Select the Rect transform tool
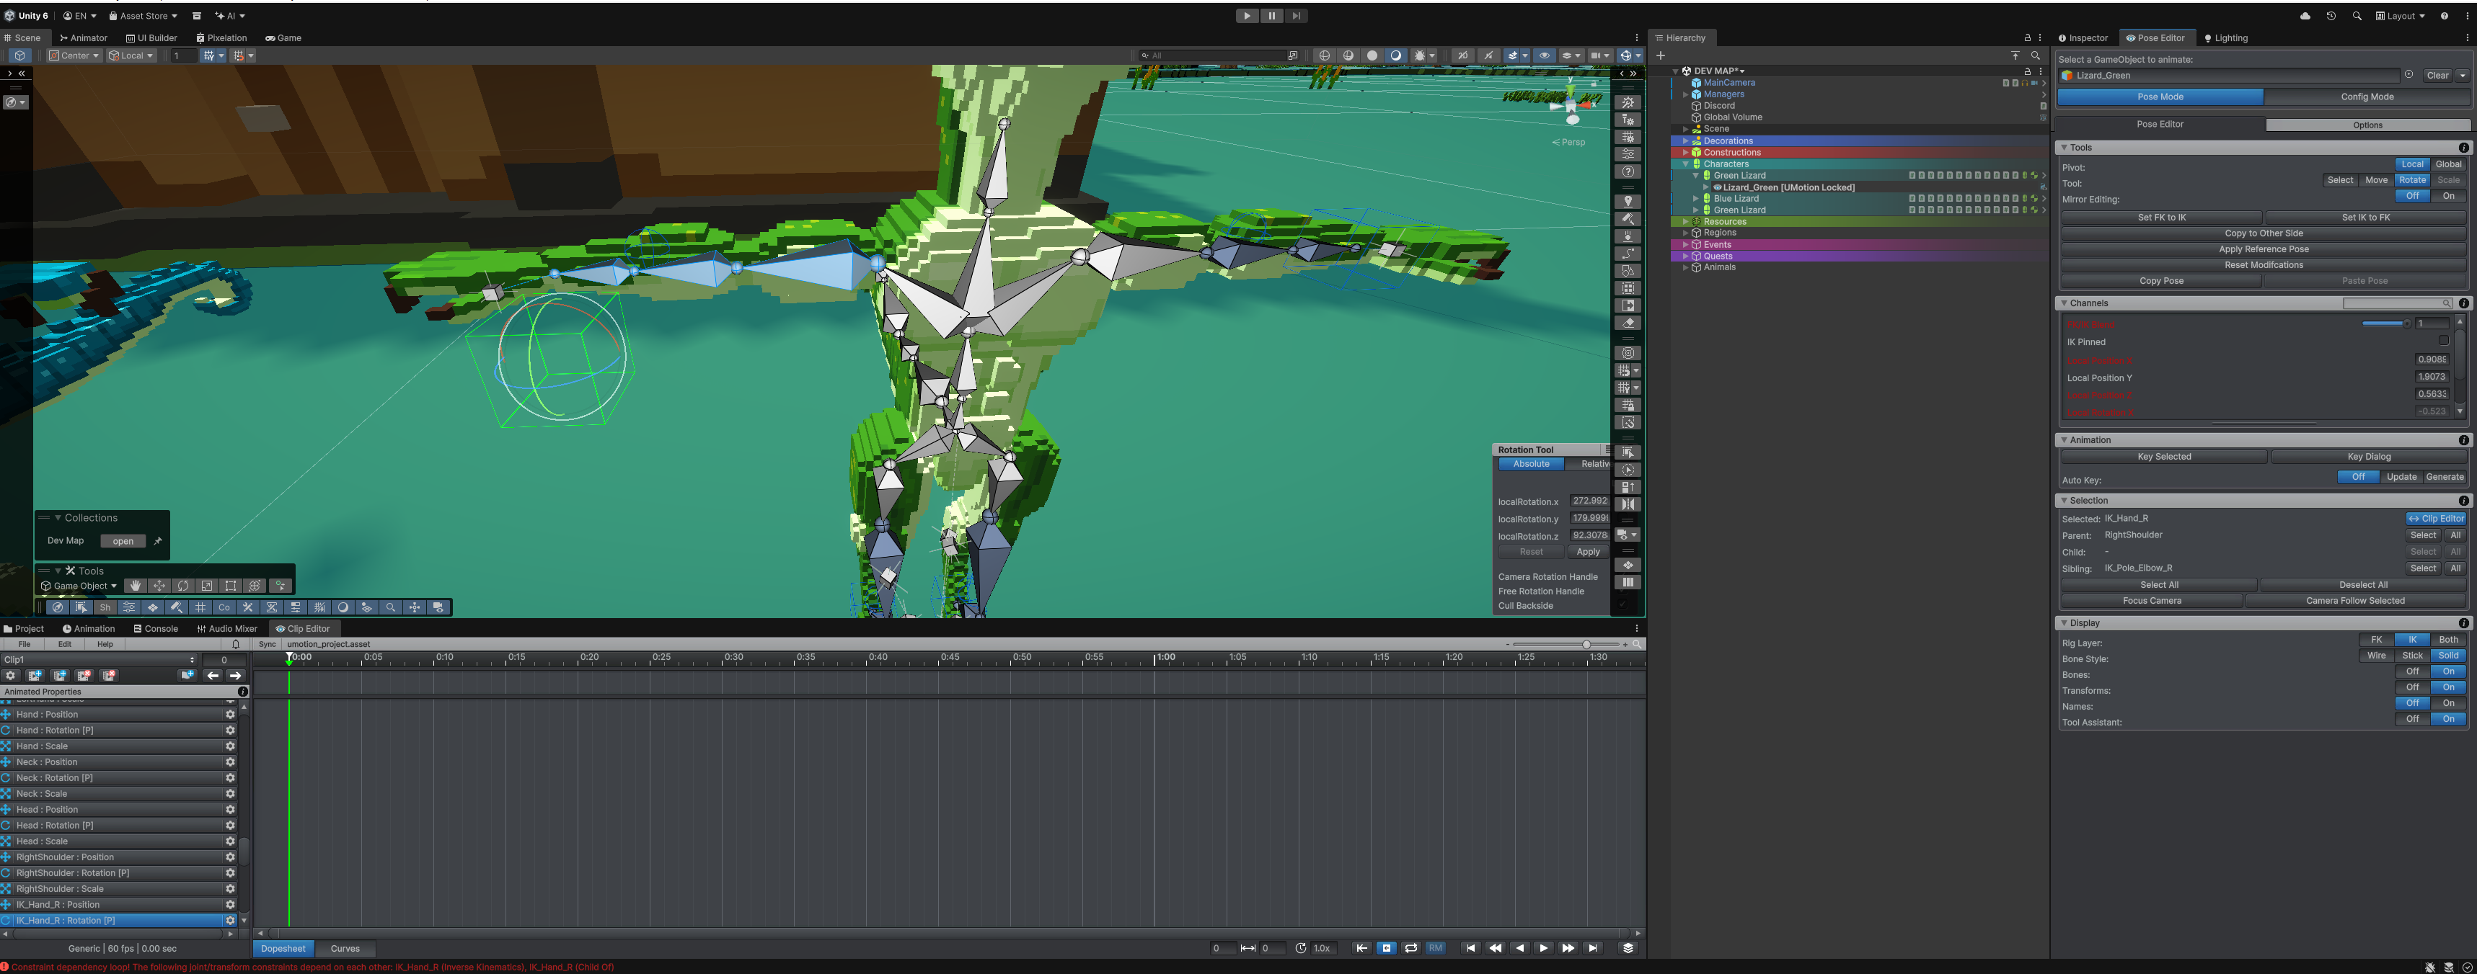 click(x=231, y=586)
